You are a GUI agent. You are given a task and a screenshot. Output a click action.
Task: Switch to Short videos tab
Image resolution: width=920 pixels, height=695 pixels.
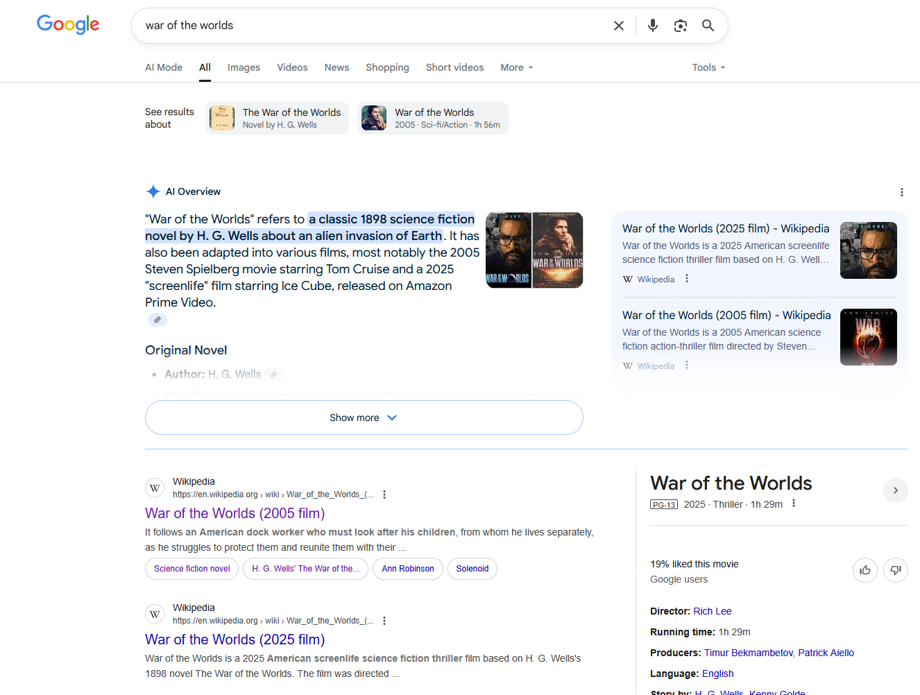coord(454,67)
